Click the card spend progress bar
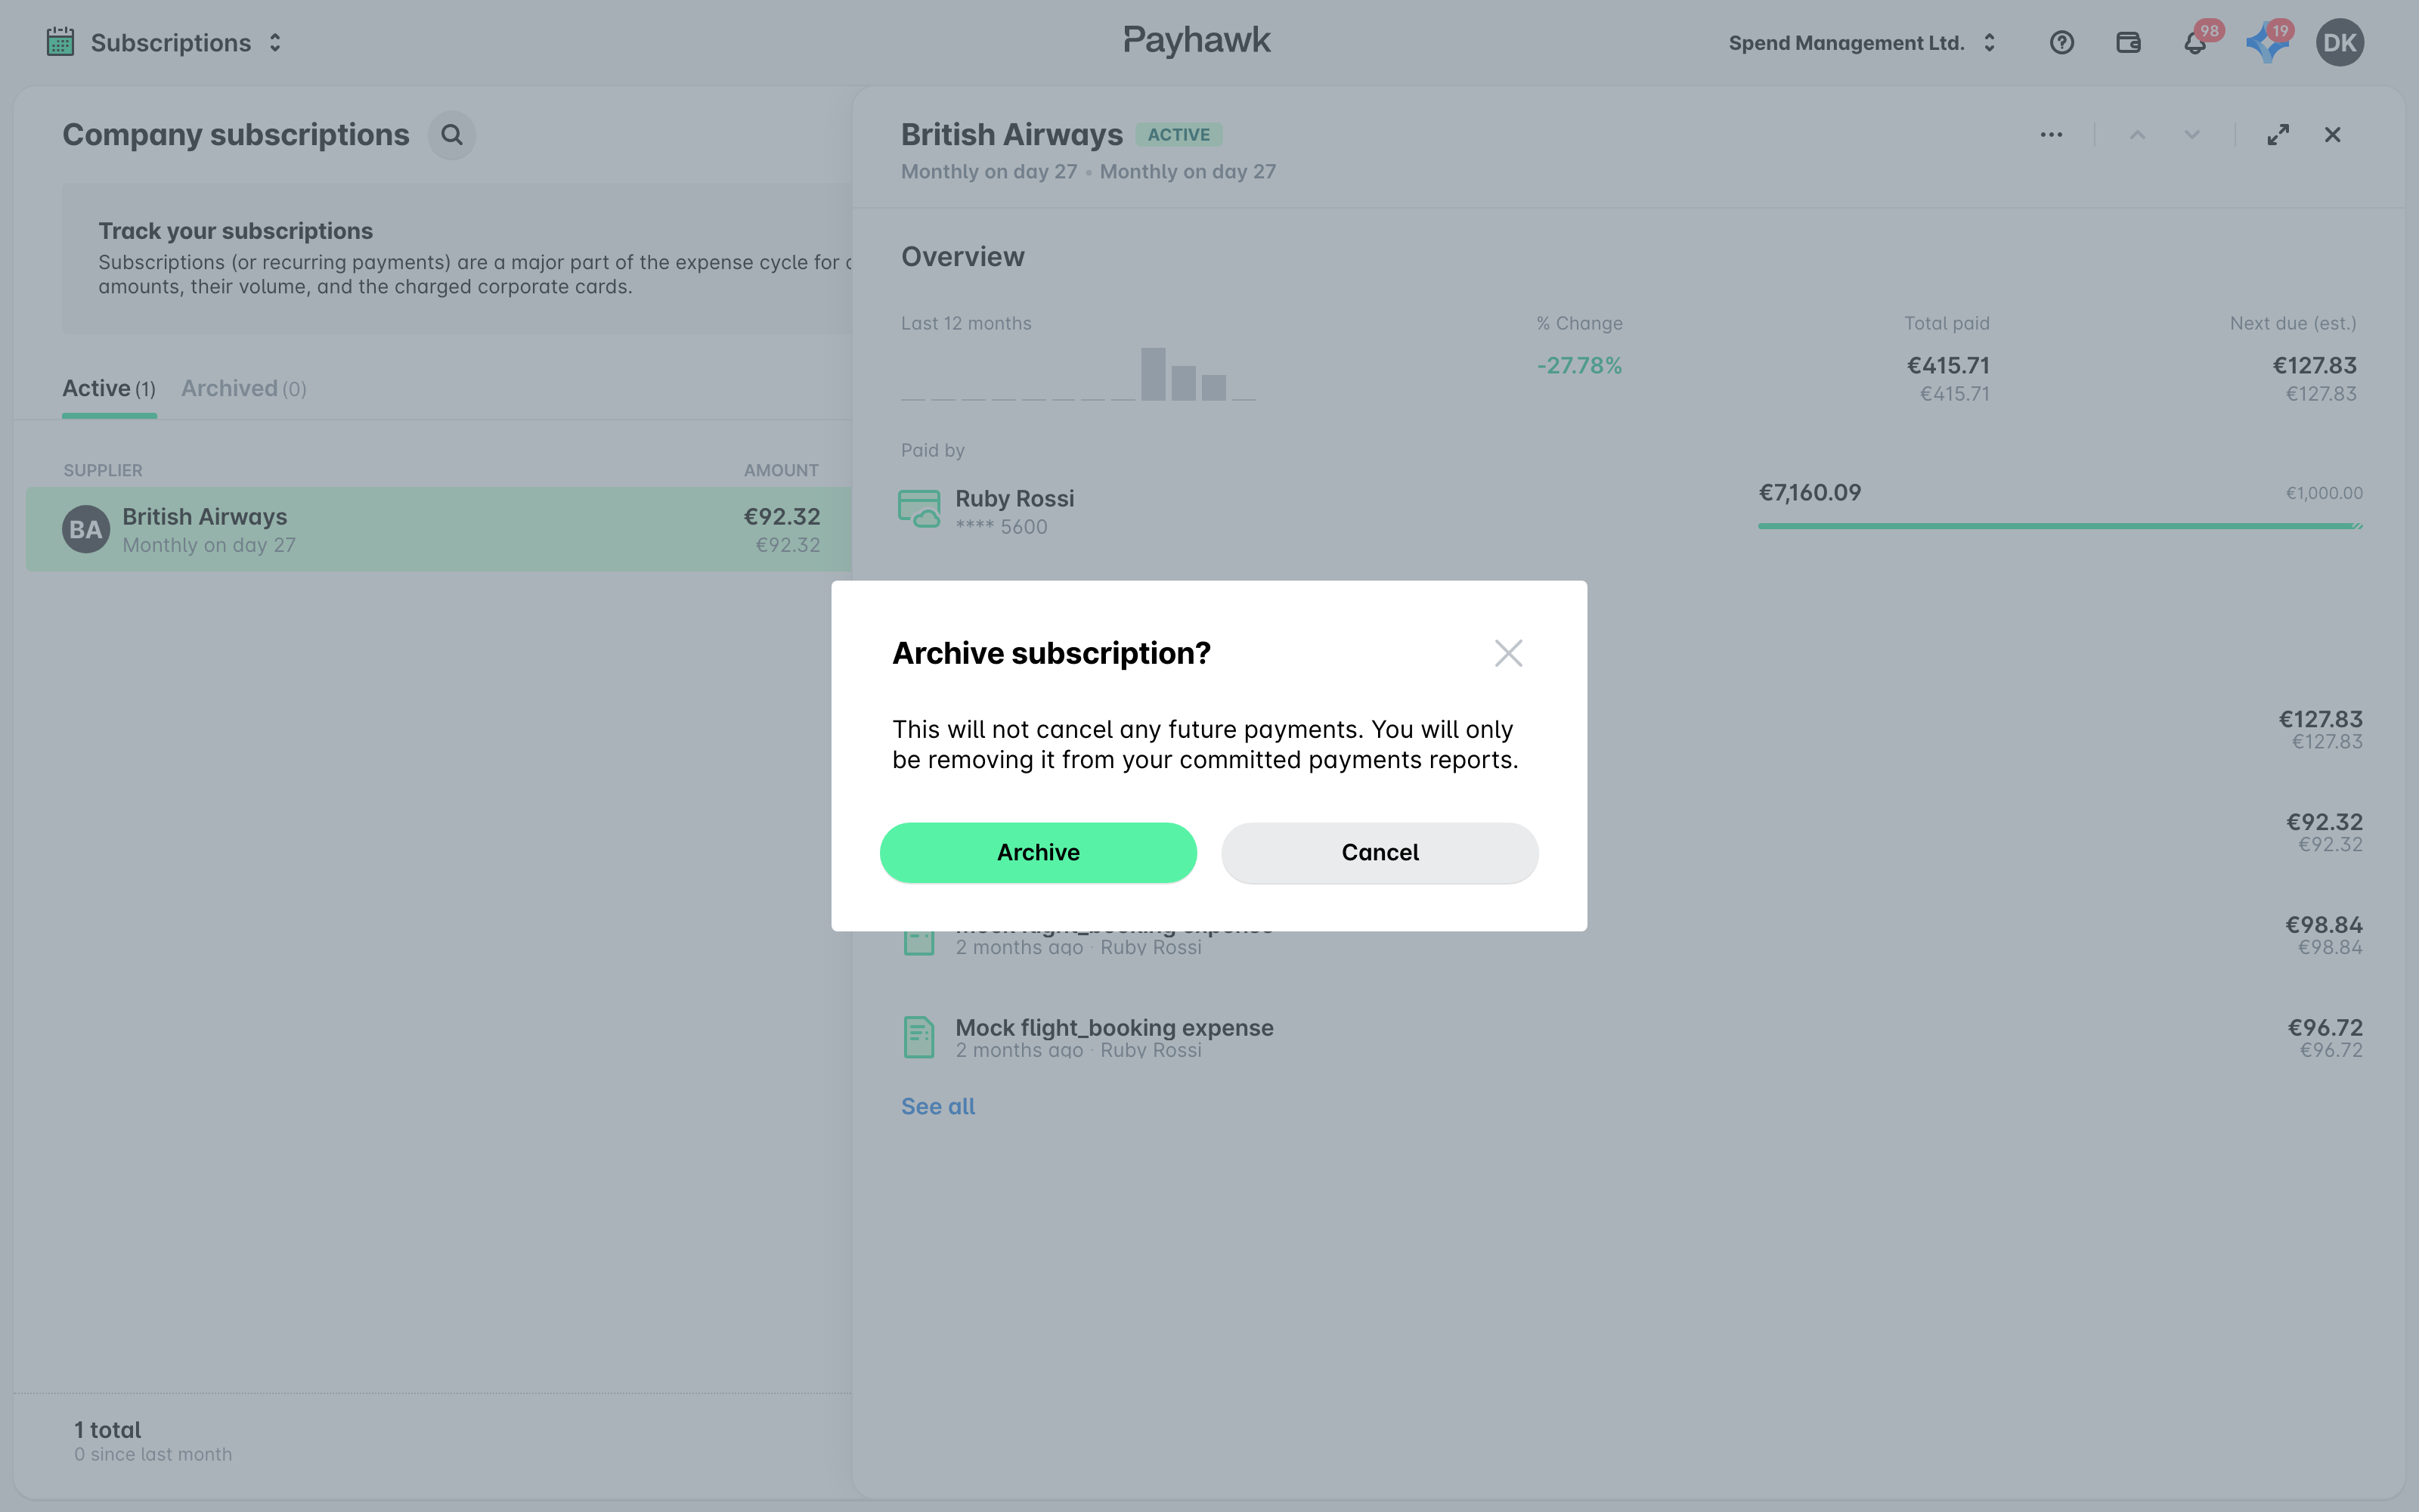2419x1512 pixels. pyautogui.click(x=2060, y=525)
